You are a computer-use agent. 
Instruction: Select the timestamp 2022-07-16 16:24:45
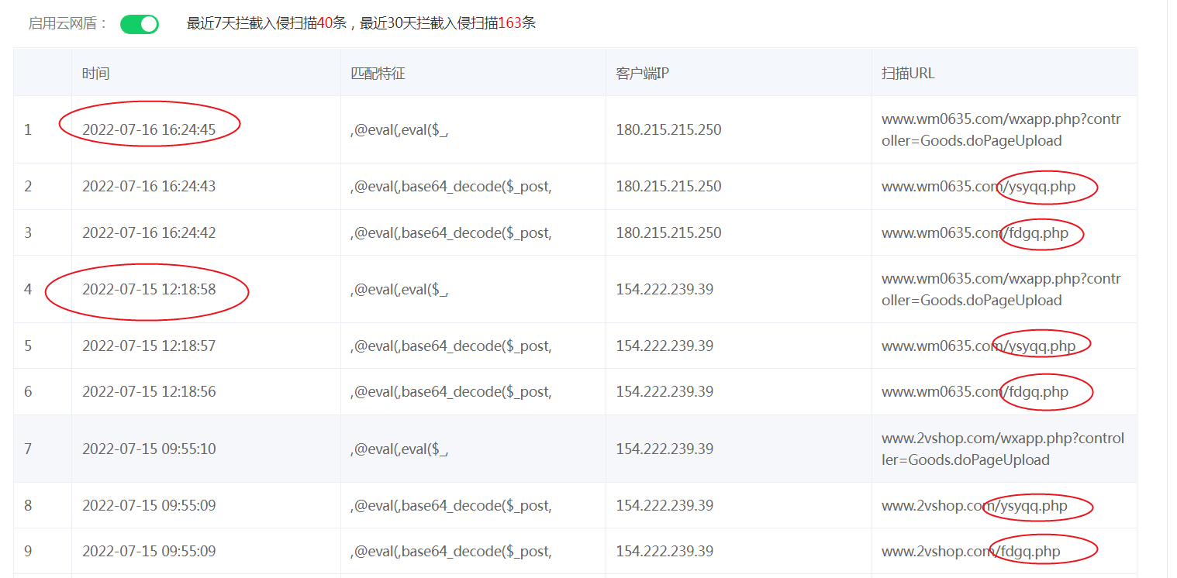[x=149, y=129]
